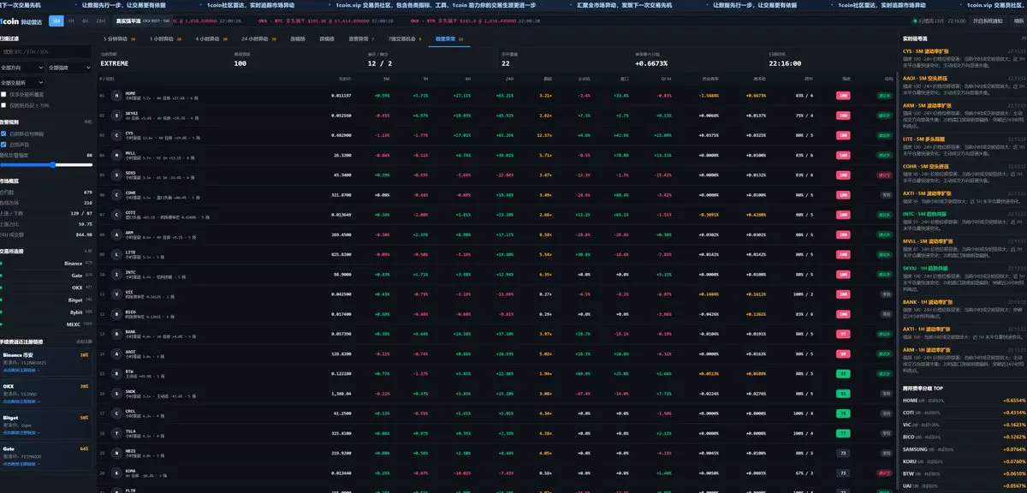Click the direction tag in the SOXS row
This screenshot has height=493, width=1027.
883,174
